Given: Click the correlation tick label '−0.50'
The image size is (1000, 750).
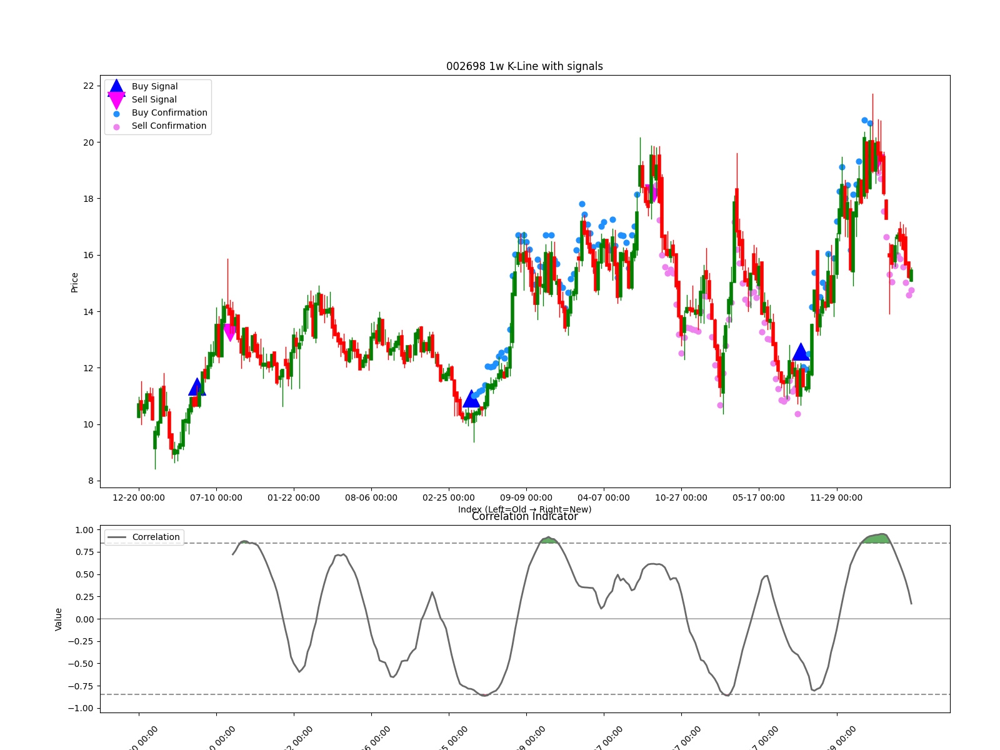Looking at the screenshot, I should [x=79, y=664].
